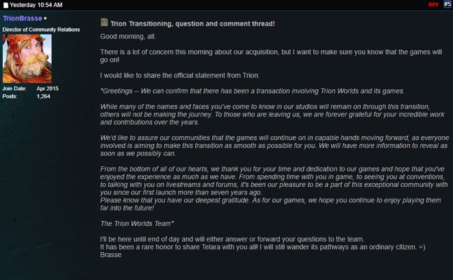The height and width of the screenshot is (280, 453).
Task: Click the online status dot next to TrionBrasse
Action: tap(45, 19)
